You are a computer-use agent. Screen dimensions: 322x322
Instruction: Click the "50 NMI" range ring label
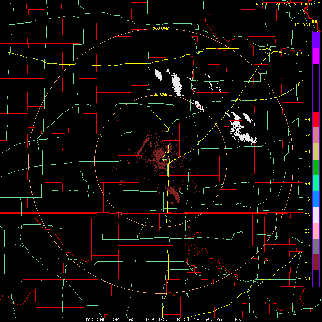[x=161, y=94]
